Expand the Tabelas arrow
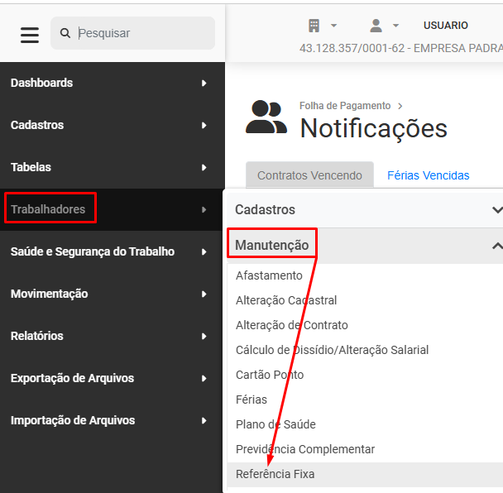503x493 pixels. (x=204, y=167)
